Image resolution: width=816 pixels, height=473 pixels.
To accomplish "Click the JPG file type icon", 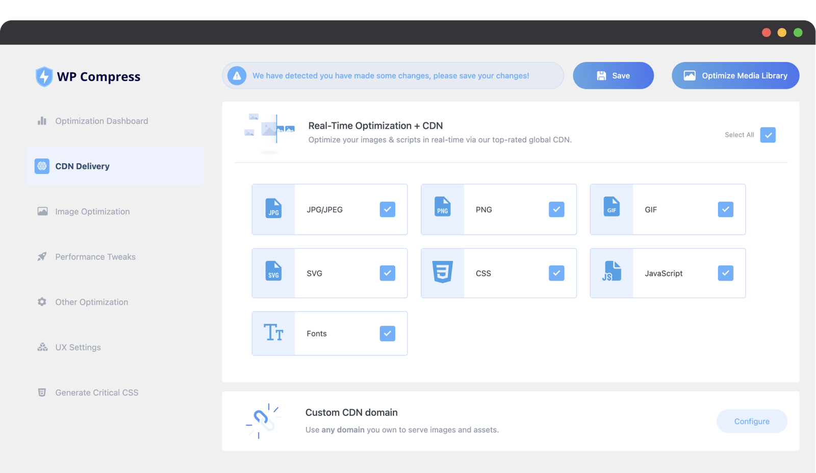I will point(273,209).
